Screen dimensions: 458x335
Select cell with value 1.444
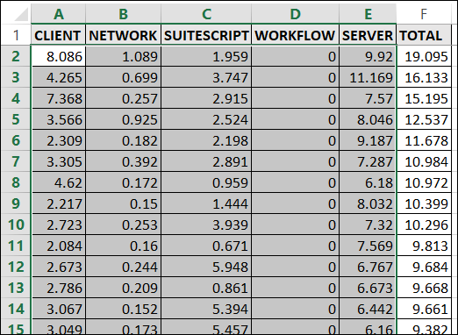[x=206, y=203]
